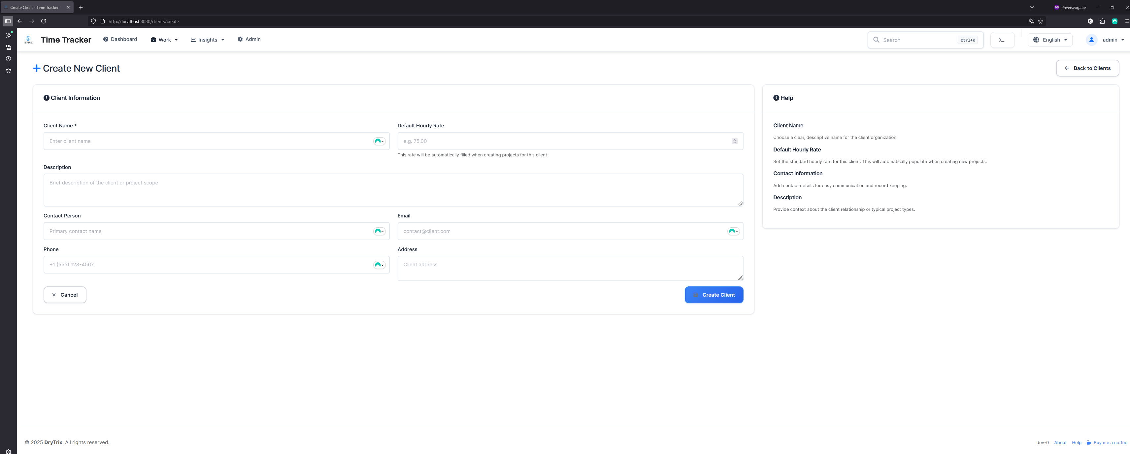This screenshot has width=1130, height=454.
Task: Click the terminal icon next to search
Action: (x=1002, y=40)
